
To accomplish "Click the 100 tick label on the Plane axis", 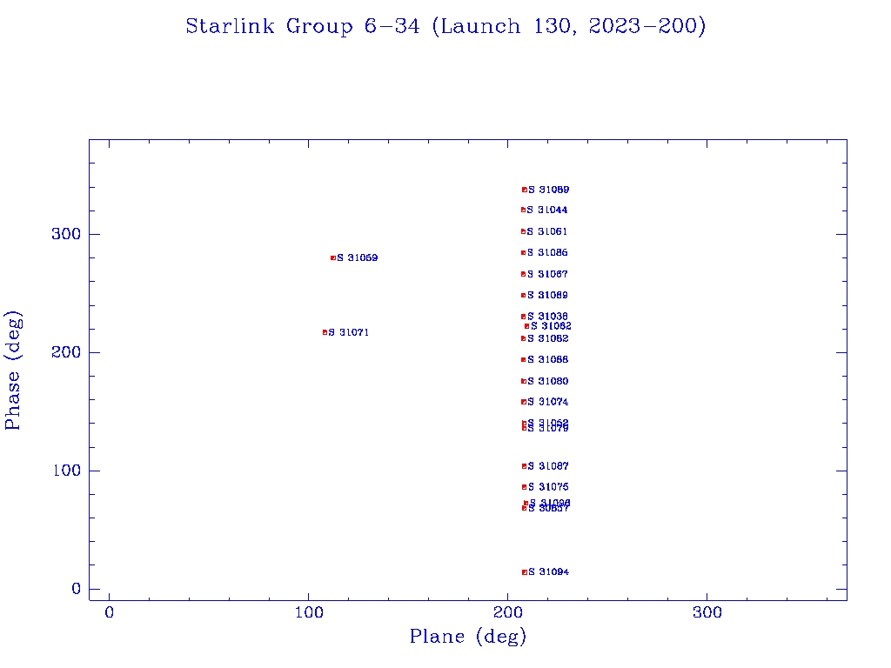I will [309, 613].
